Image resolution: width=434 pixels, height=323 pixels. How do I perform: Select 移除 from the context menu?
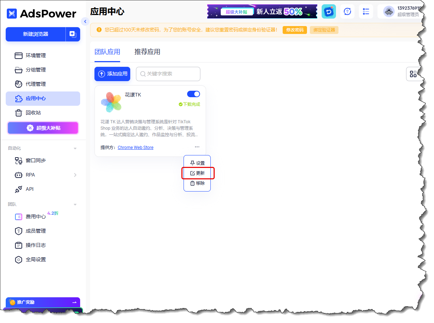pos(198,183)
